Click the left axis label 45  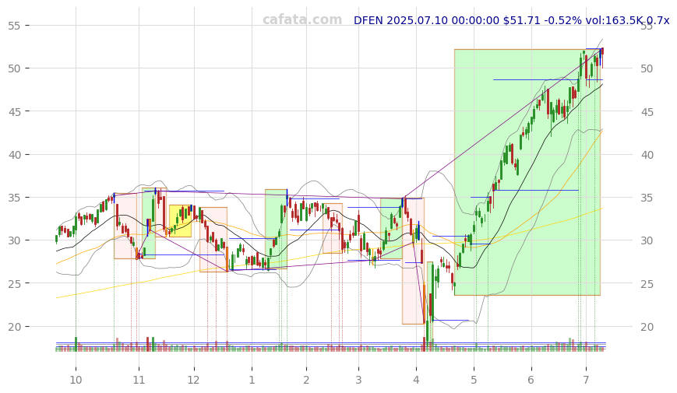(x=14, y=112)
